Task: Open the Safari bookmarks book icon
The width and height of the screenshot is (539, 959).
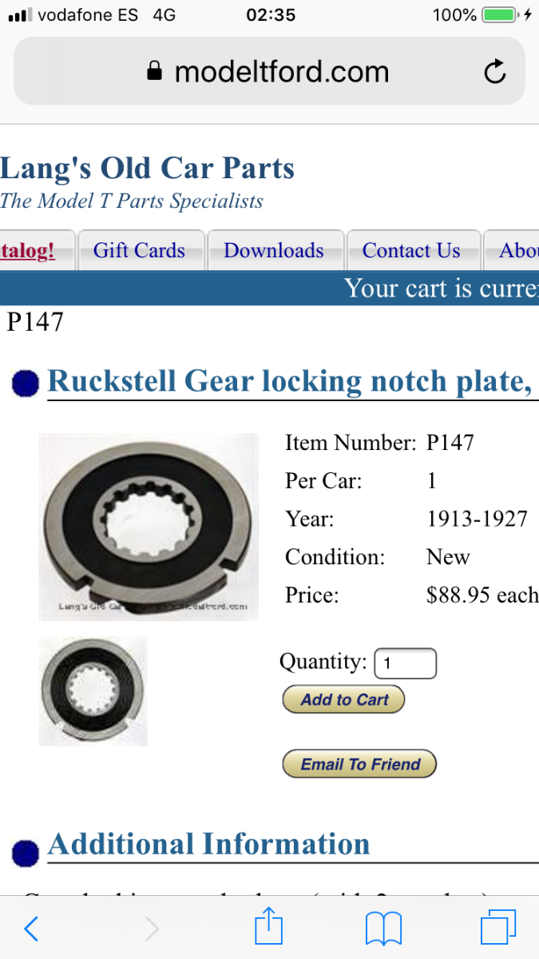Action: pyautogui.click(x=383, y=929)
